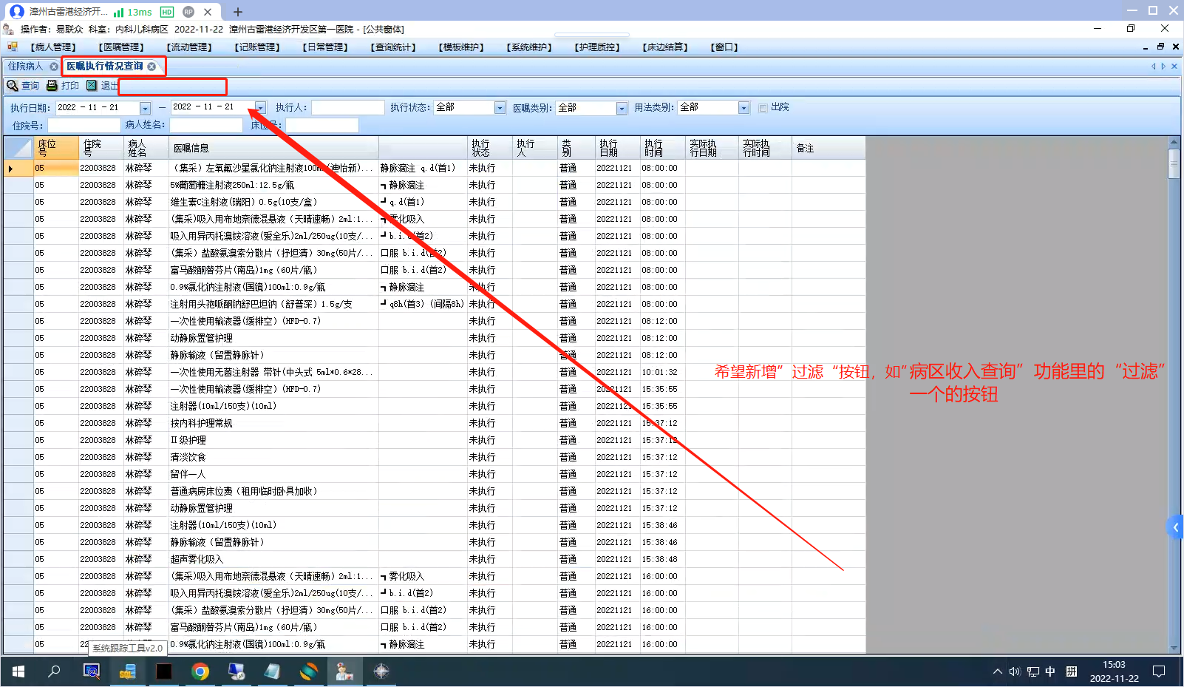Open the 【护理质控】 menu
The width and height of the screenshot is (1184, 687).
[x=597, y=47]
